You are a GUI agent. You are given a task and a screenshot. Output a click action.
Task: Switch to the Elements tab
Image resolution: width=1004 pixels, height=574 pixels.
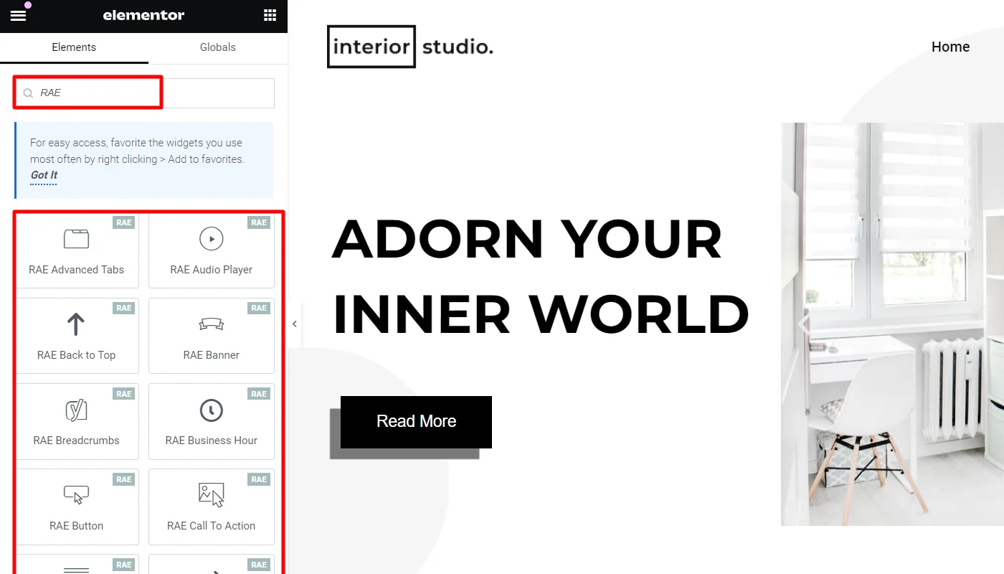click(x=74, y=47)
